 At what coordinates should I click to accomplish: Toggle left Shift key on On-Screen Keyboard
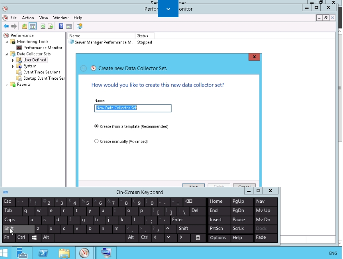[x=18, y=229]
